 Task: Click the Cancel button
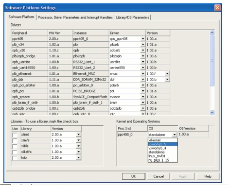pyautogui.click(x=158, y=176)
